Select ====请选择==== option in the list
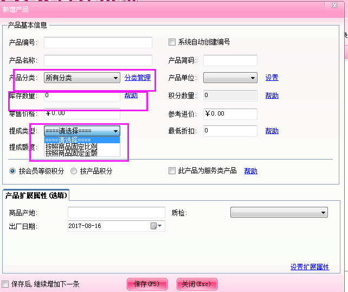 [82, 140]
